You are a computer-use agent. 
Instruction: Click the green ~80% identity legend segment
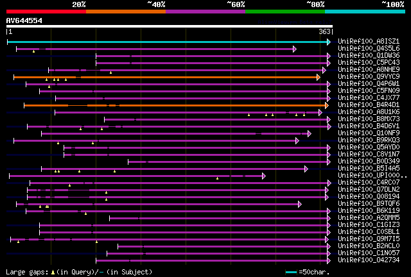285,12
